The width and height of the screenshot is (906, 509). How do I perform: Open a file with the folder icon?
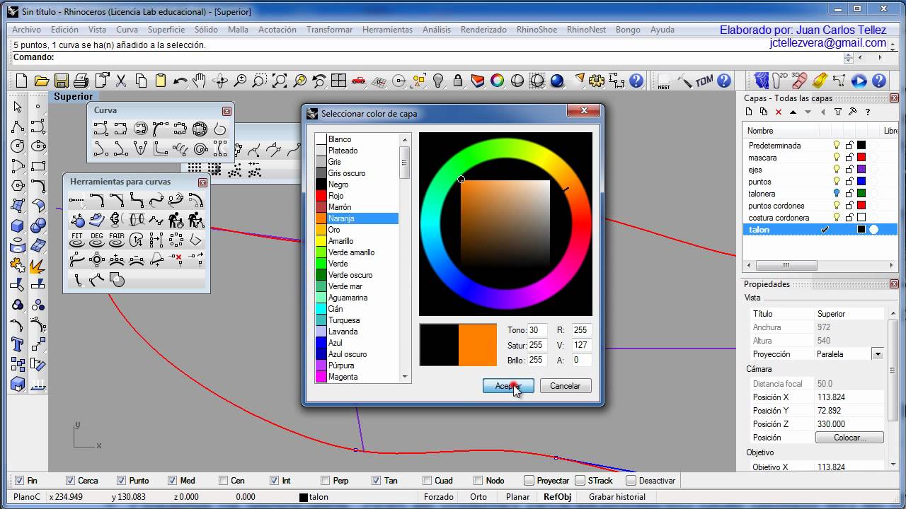[41, 81]
